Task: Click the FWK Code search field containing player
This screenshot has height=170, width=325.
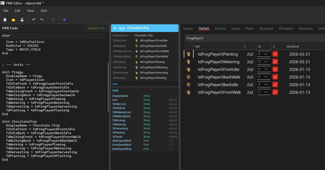Action: pyautogui.click(x=53, y=35)
